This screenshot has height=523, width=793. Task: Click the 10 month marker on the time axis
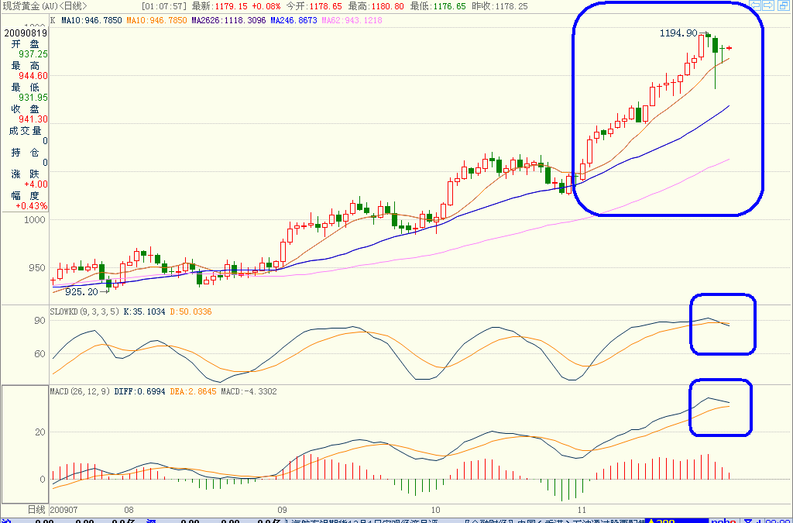click(x=435, y=511)
